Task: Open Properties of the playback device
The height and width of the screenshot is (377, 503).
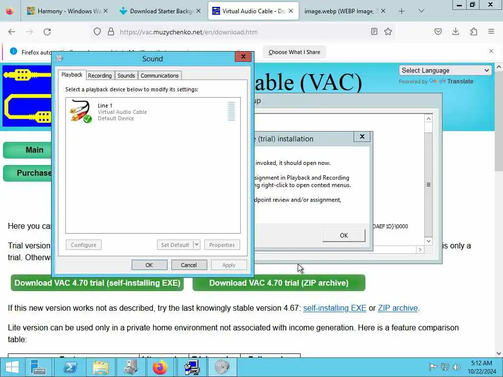Action: click(x=222, y=245)
